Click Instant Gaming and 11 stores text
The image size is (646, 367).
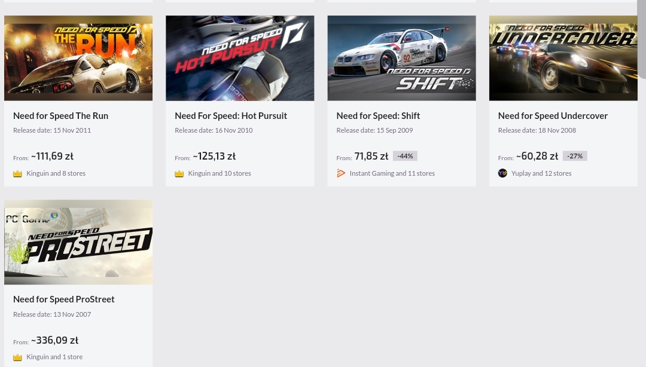tap(392, 173)
